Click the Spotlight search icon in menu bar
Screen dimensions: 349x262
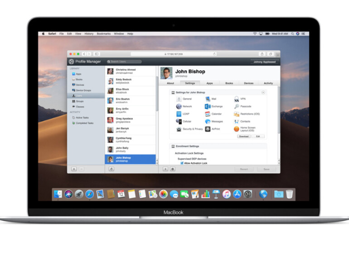click(x=292, y=34)
